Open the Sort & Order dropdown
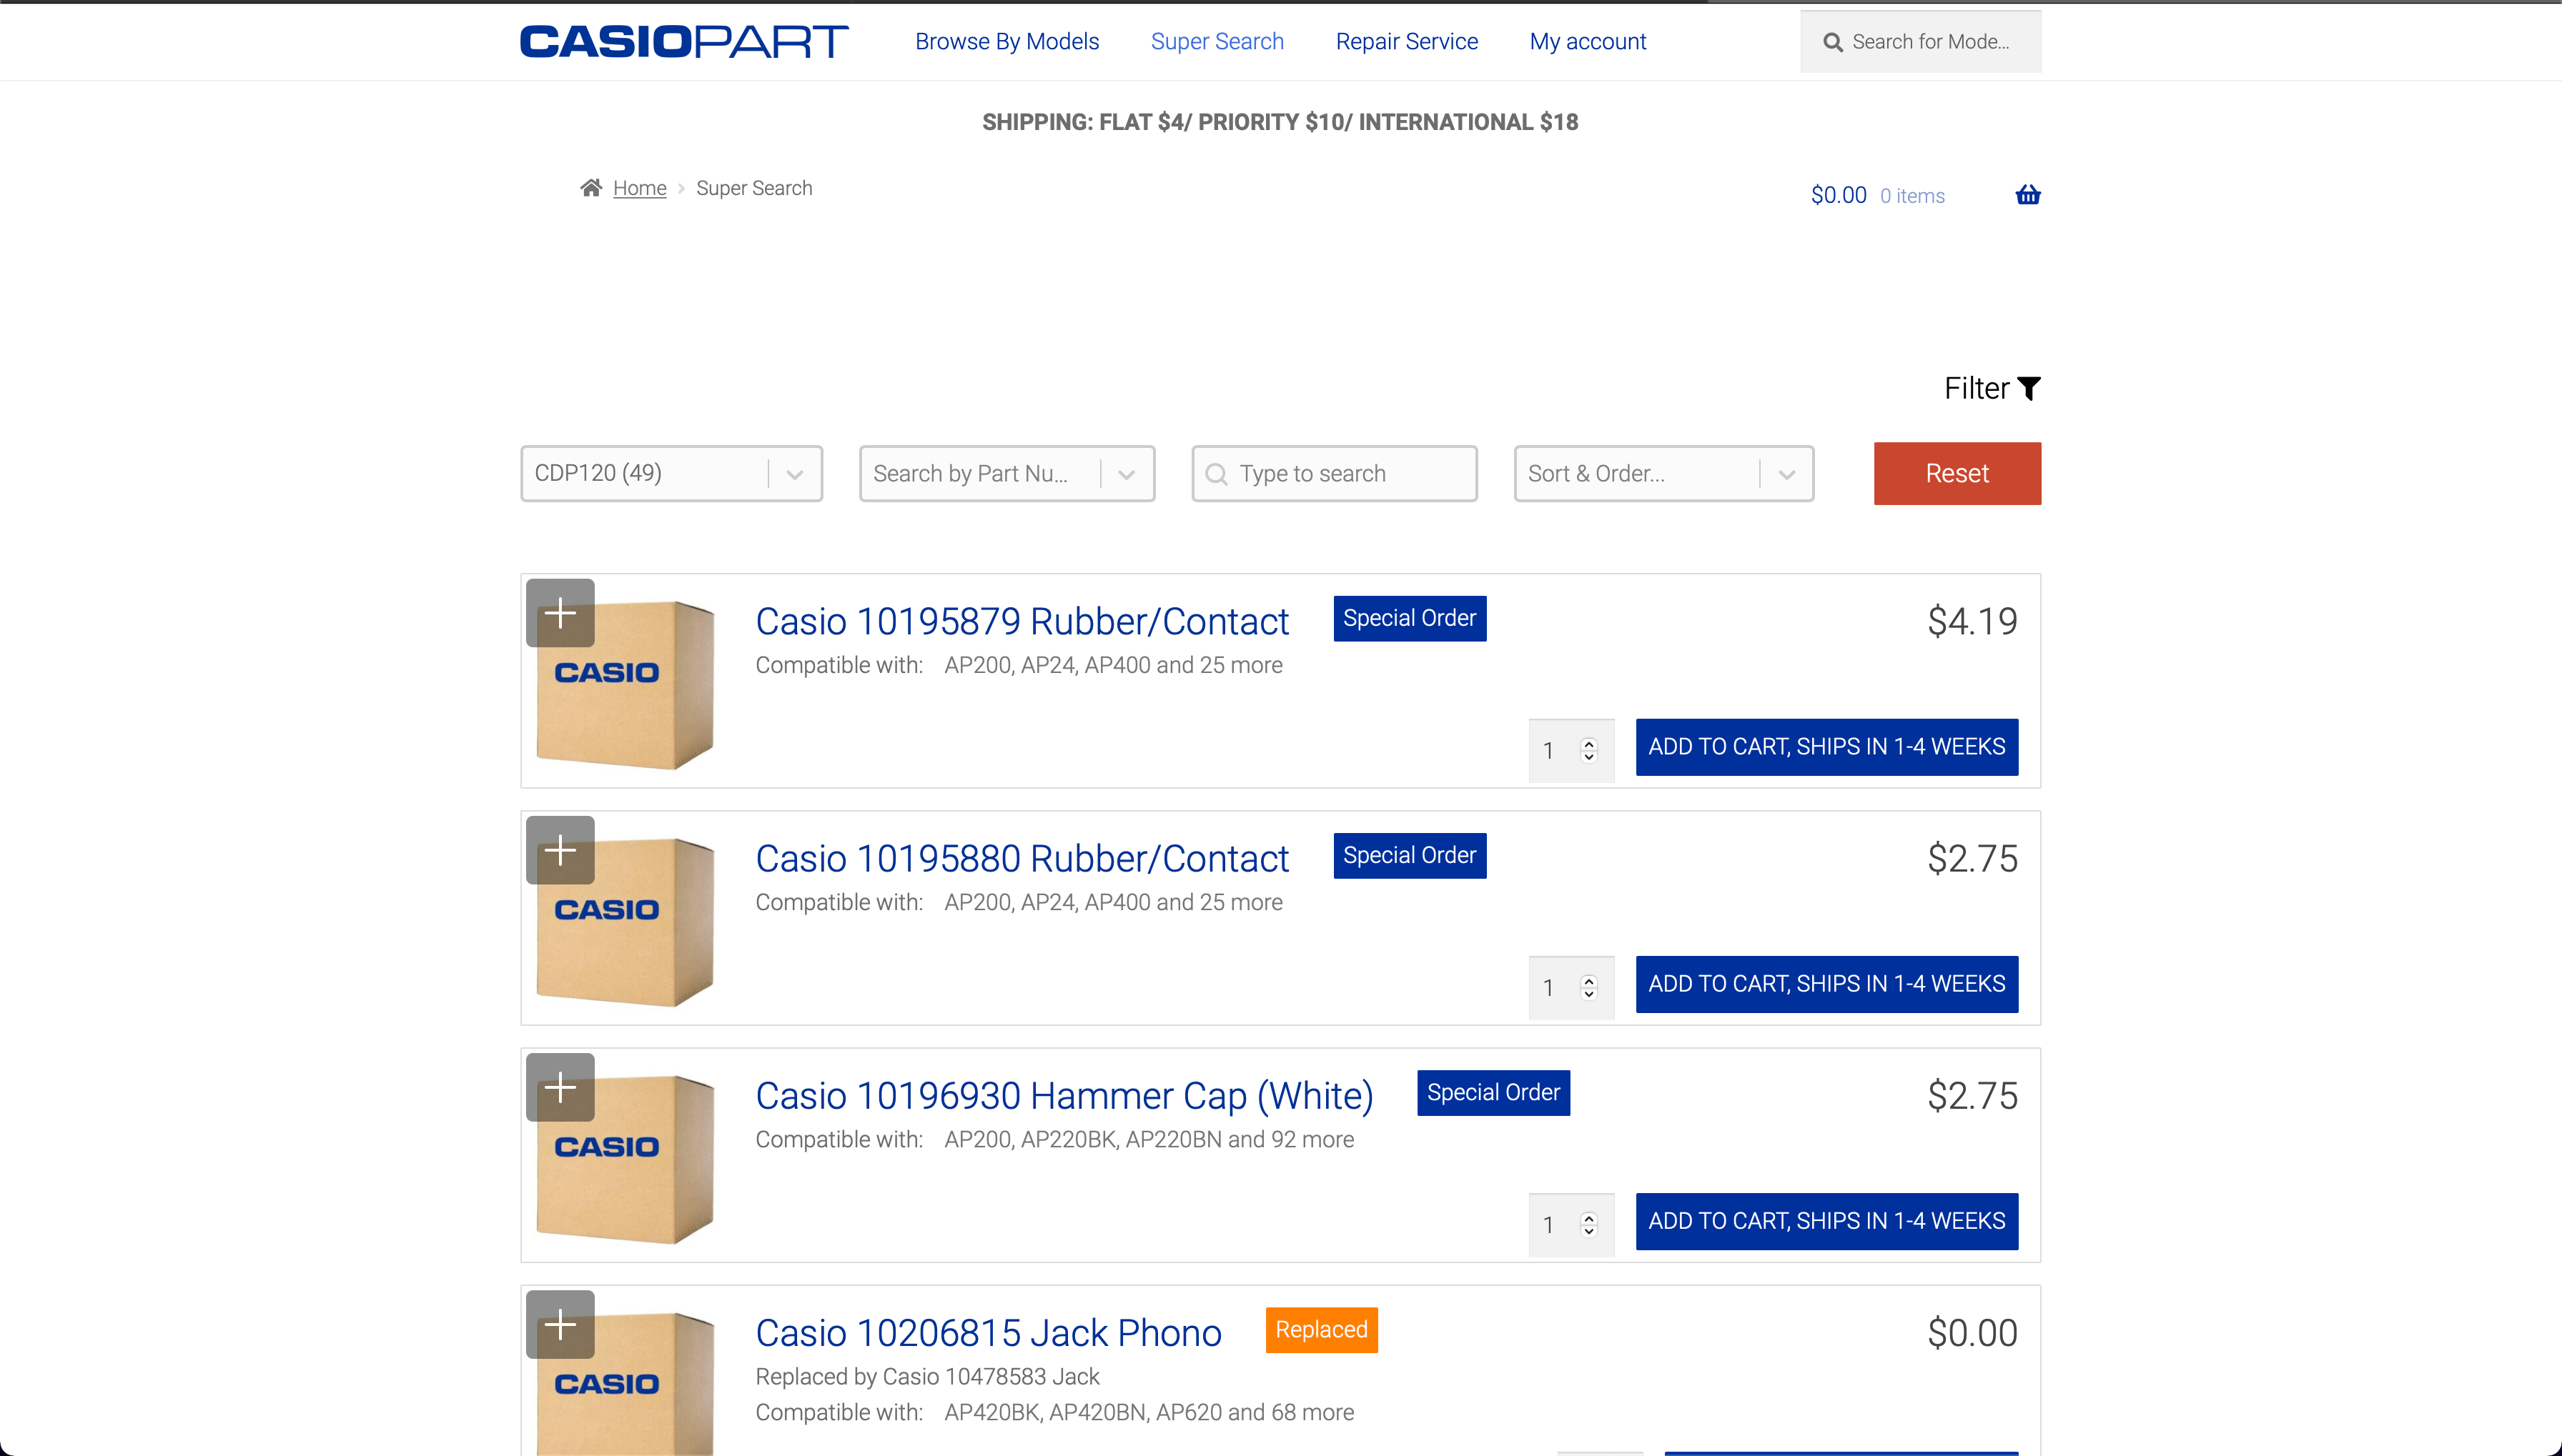Screen dimensions: 2562x1456 pos(1663,473)
